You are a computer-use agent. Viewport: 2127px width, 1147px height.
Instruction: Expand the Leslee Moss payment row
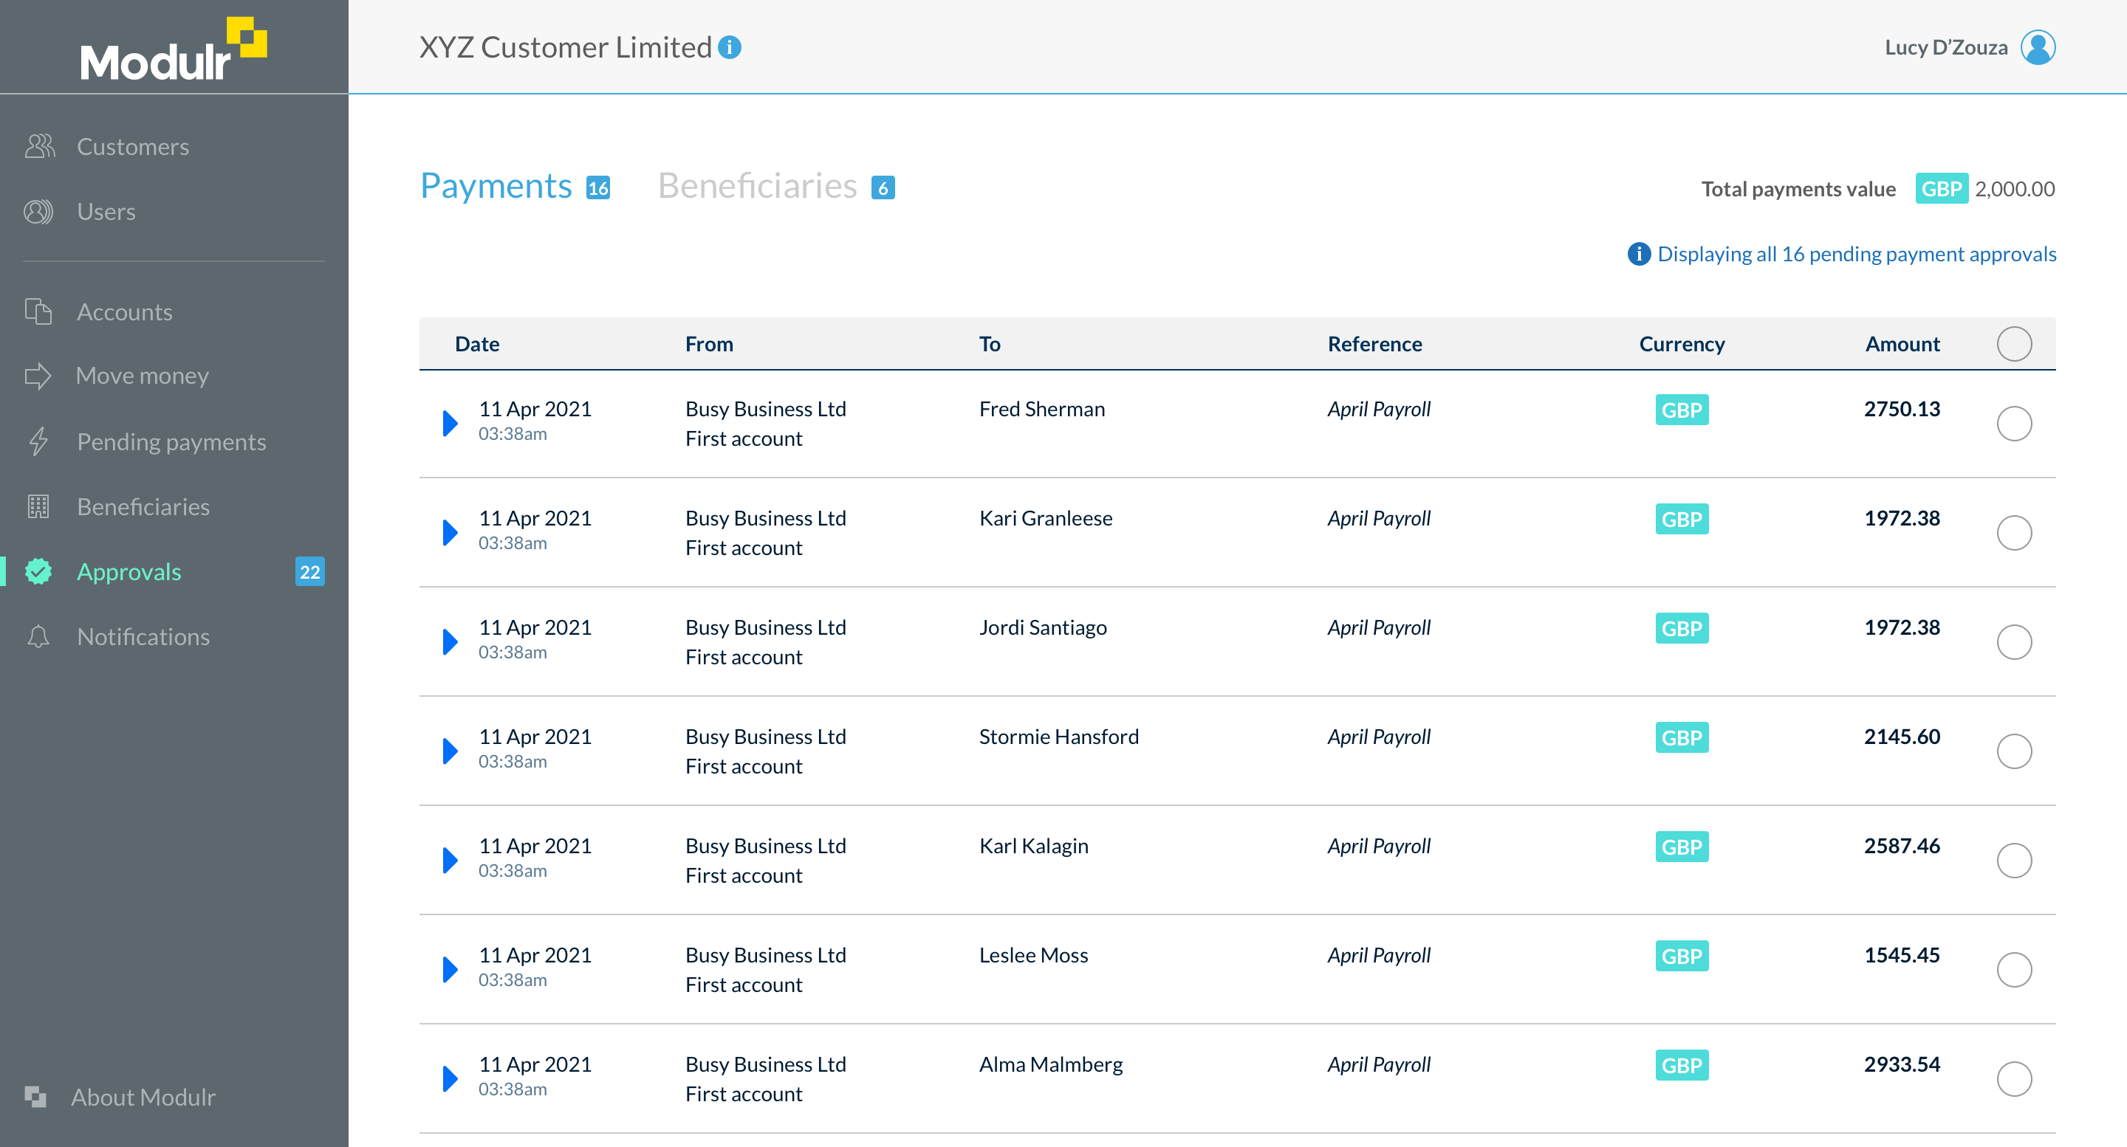pos(450,970)
